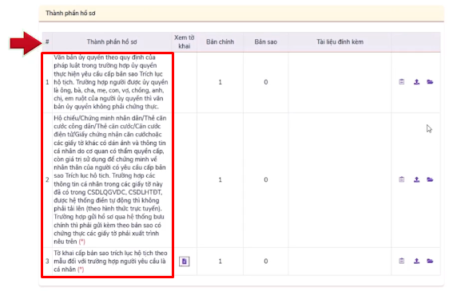Click the 'Thành phần hồ sơ' column header

pos(112,41)
